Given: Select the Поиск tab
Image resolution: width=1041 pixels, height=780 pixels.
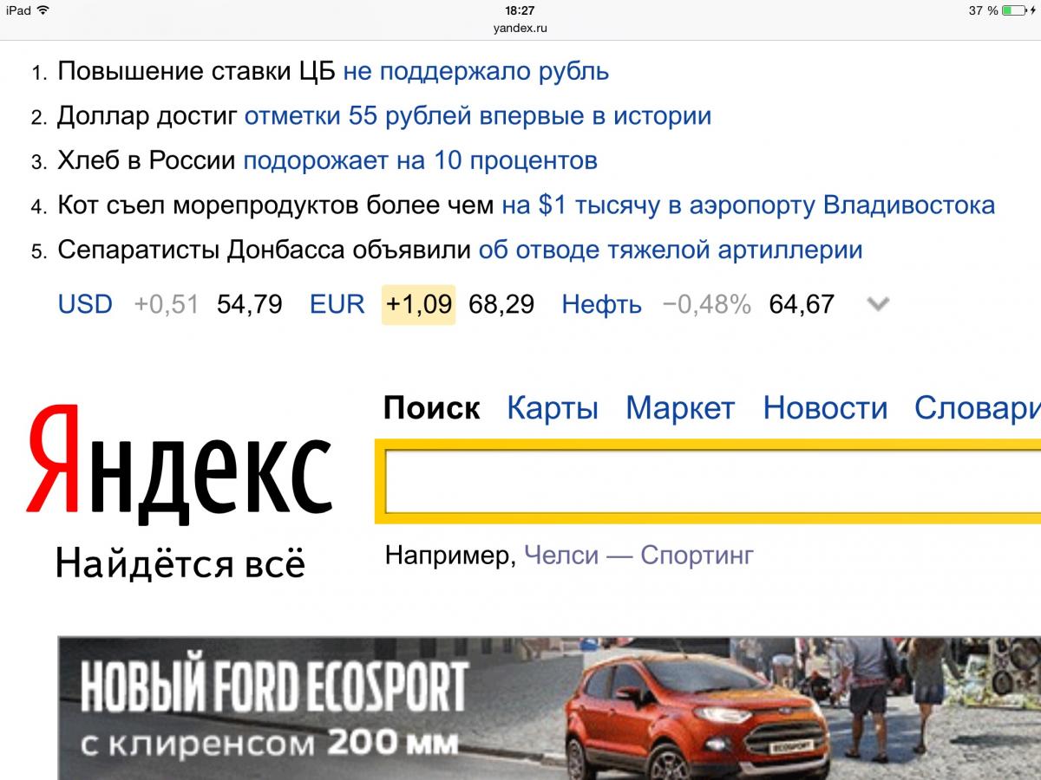Looking at the screenshot, I should 432,408.
